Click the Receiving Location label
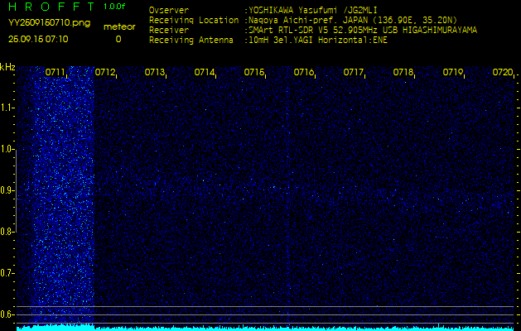The image size is (521, 331). [194, 20]
